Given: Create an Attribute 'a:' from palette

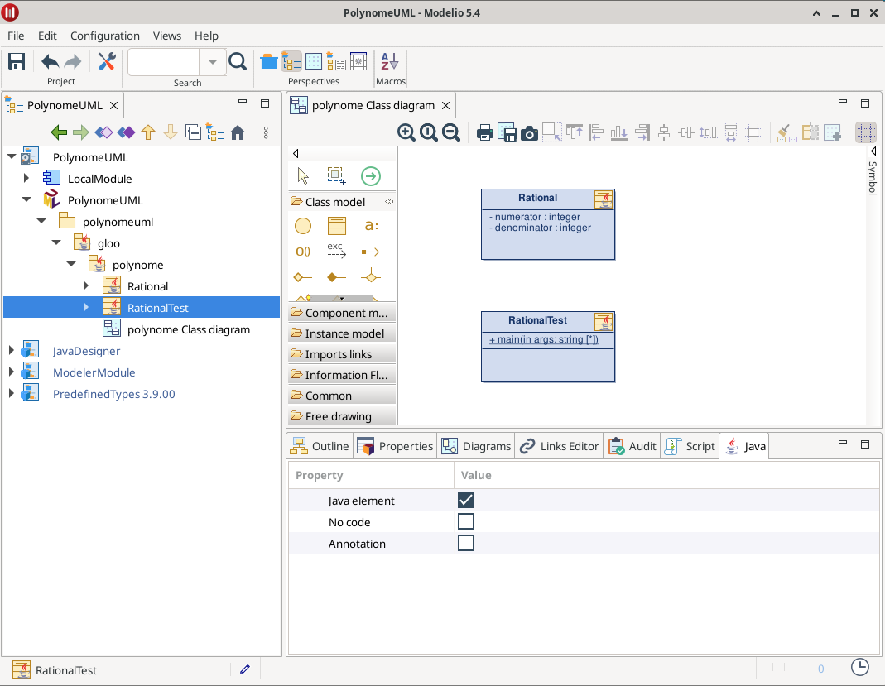Looking at the screenshot, I should 371,226.
